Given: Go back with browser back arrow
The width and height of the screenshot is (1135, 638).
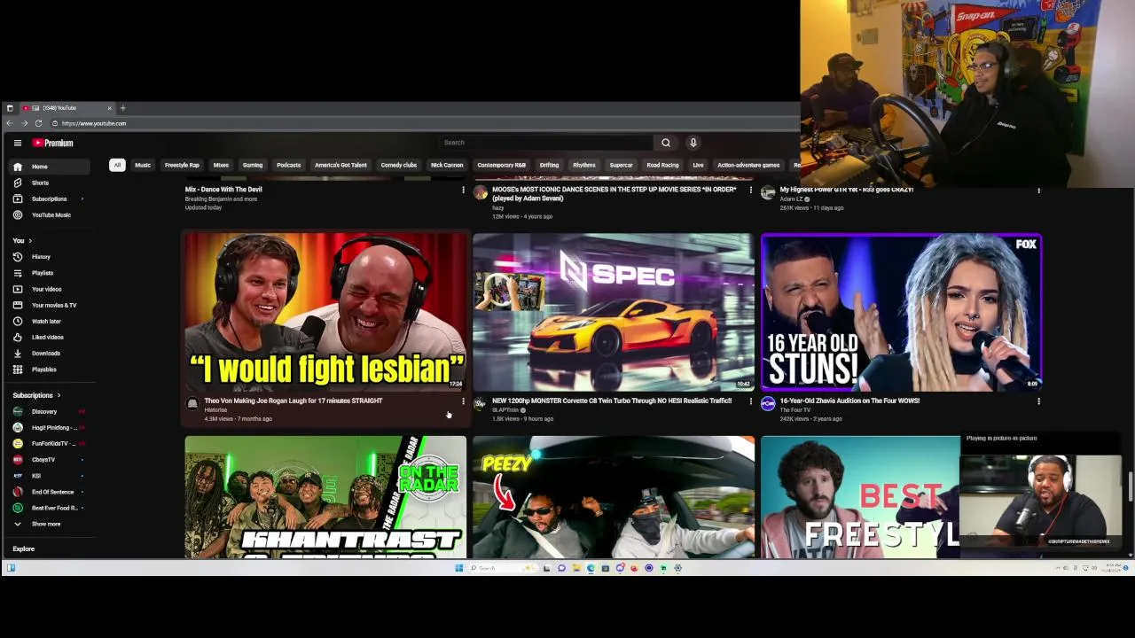Looking at the screenshot, I should pyautogui.click(x=10, y=123).
